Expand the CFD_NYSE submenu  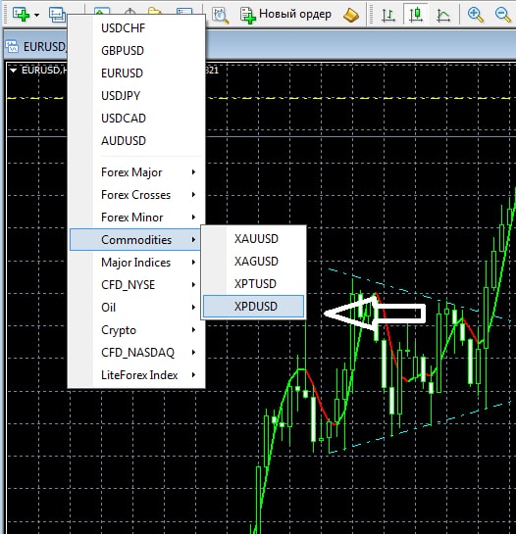pyautogui.click(x=136, y=284)
